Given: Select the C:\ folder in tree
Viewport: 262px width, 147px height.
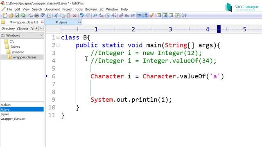Looking at the screenshot, I should pos(11,42).
